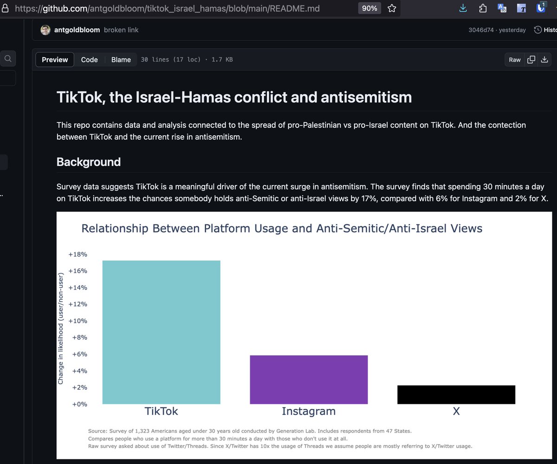Click the X black bar in chart
557x464 pixels.
(456, 394)
